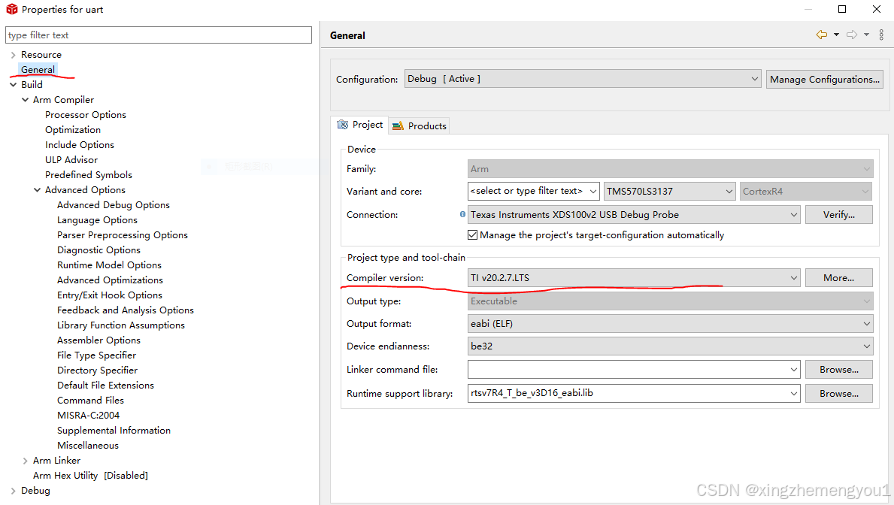
Task: Select Library Function Assumptions
Action: 121,325
